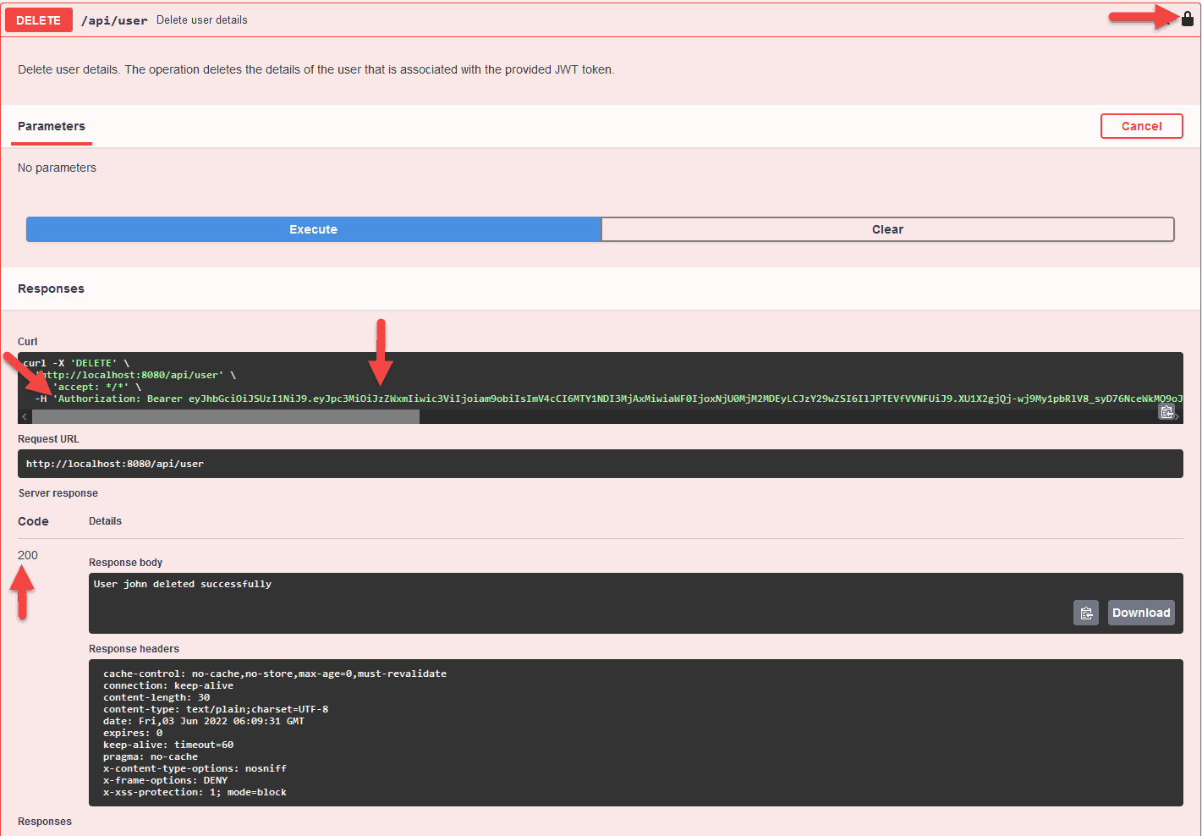The height and width of the screenshot is (836, 1202).
Task: Click the 200 response code
Action: pos(28,555)
